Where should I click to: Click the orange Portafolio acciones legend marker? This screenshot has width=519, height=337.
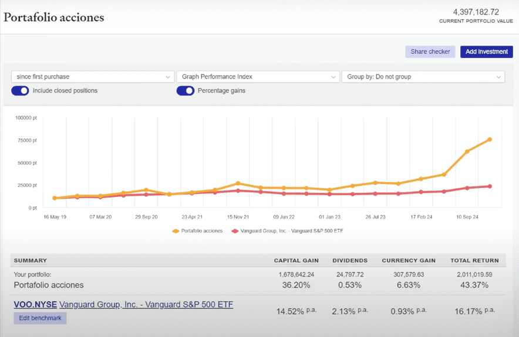click(x=175, y=231)
